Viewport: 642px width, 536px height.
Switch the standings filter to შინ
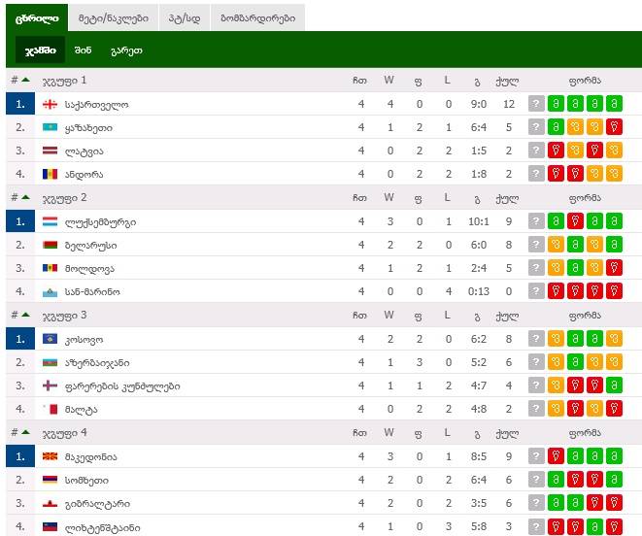(84, 50)
